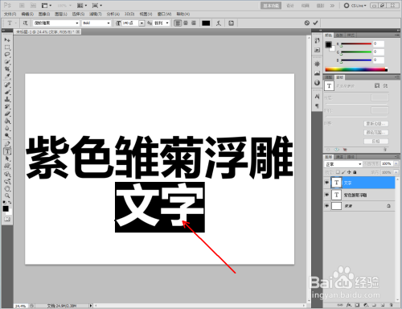Commit the current text edits checkmark
Image resolution: width=402 pixels, height=309 pixels.
(x=315, y=23)
